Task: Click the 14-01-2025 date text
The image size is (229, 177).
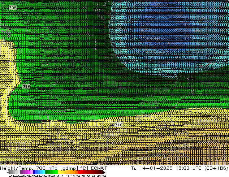Action: point(156,168)
